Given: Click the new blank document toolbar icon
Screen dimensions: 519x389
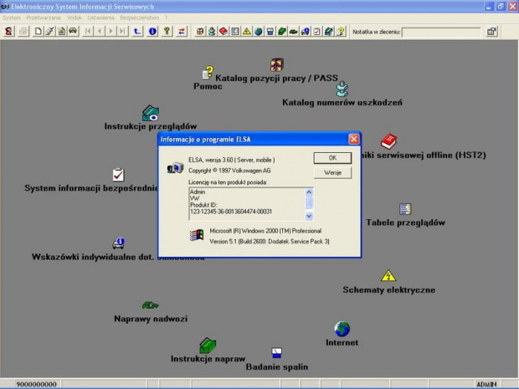Looking at the screenshot, I should pos(38,32).
